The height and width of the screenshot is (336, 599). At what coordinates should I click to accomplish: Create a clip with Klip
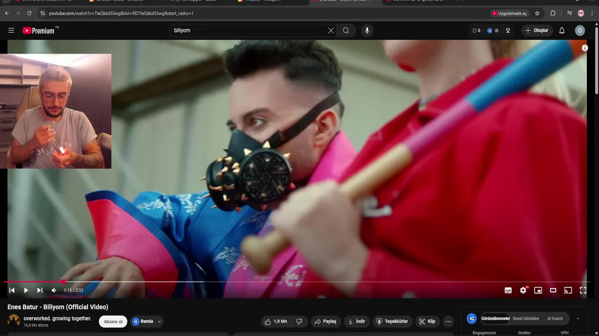point(427,322)
